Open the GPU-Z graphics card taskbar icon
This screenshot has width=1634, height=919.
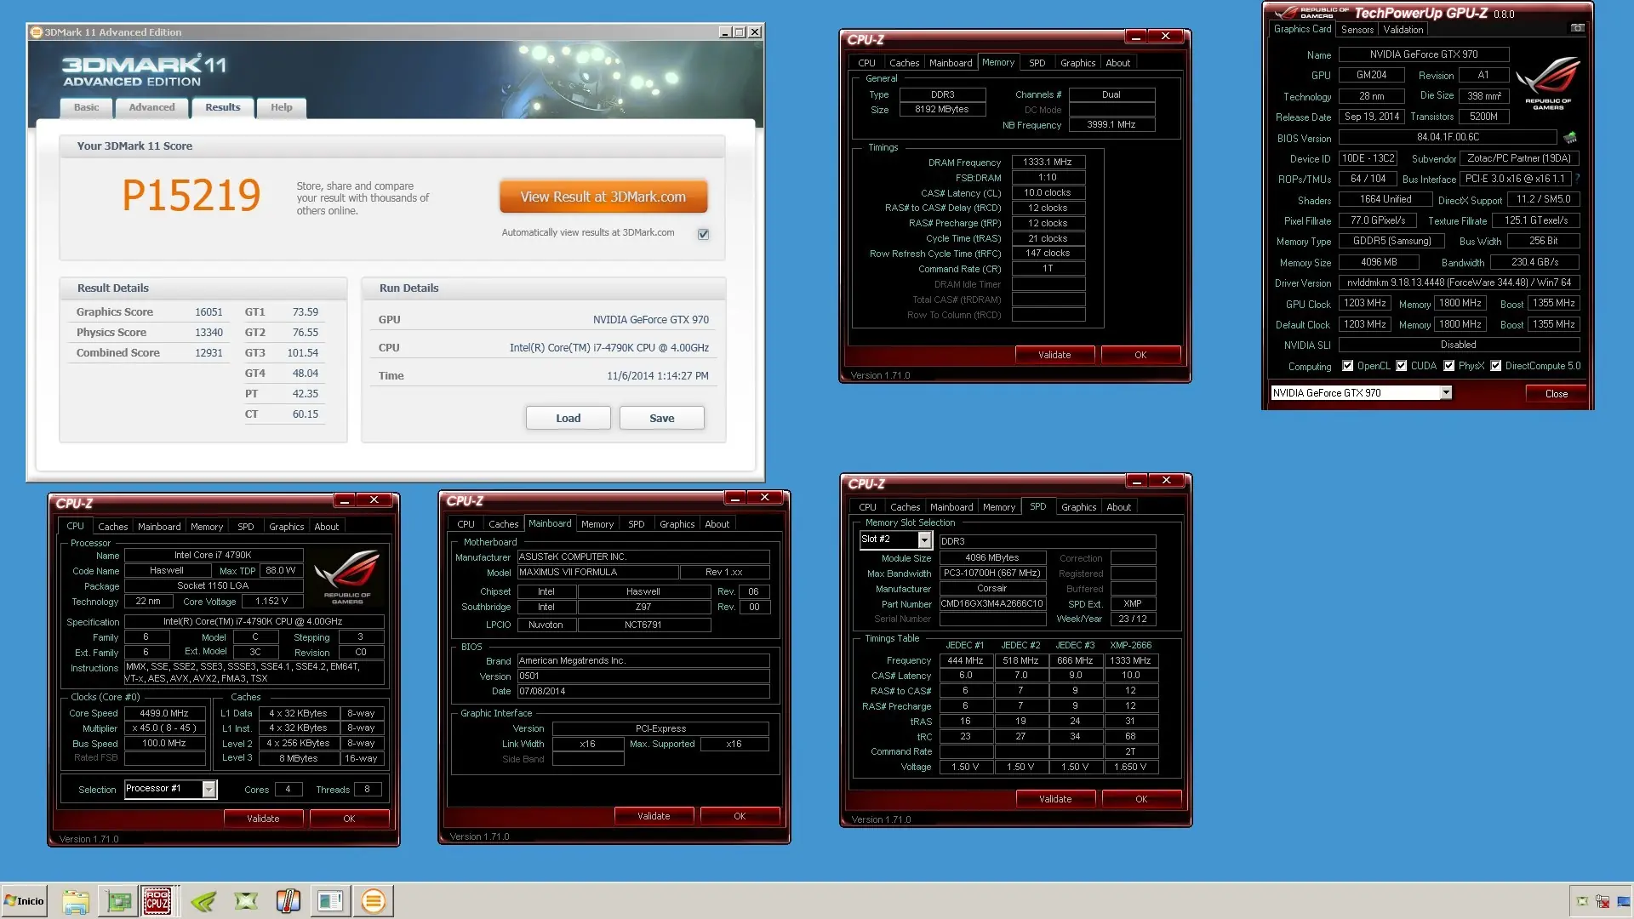(x=118, y=901)
